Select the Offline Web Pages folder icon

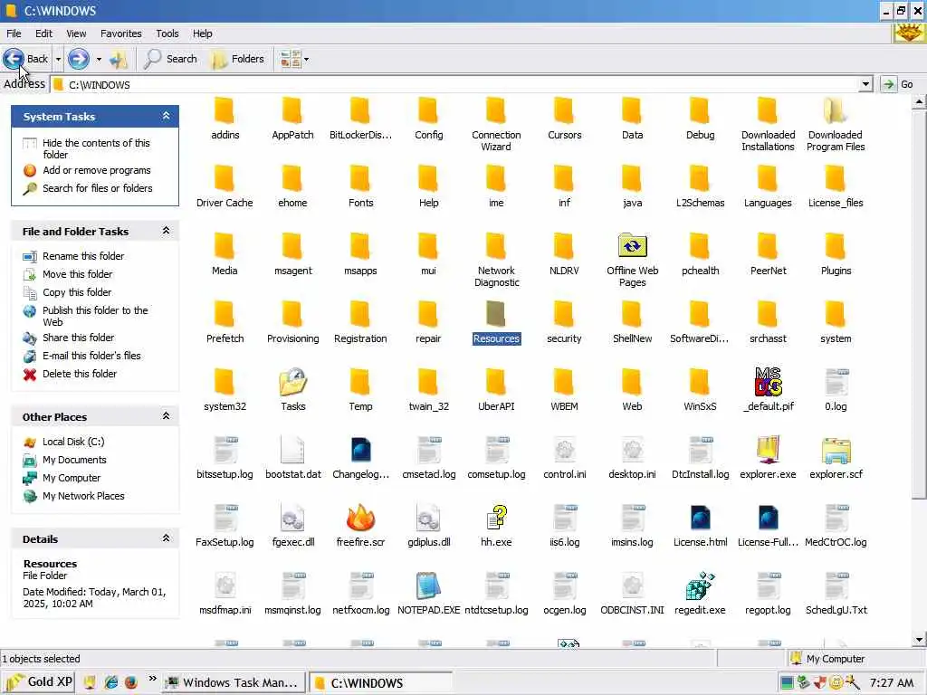[x=632, y=245]
